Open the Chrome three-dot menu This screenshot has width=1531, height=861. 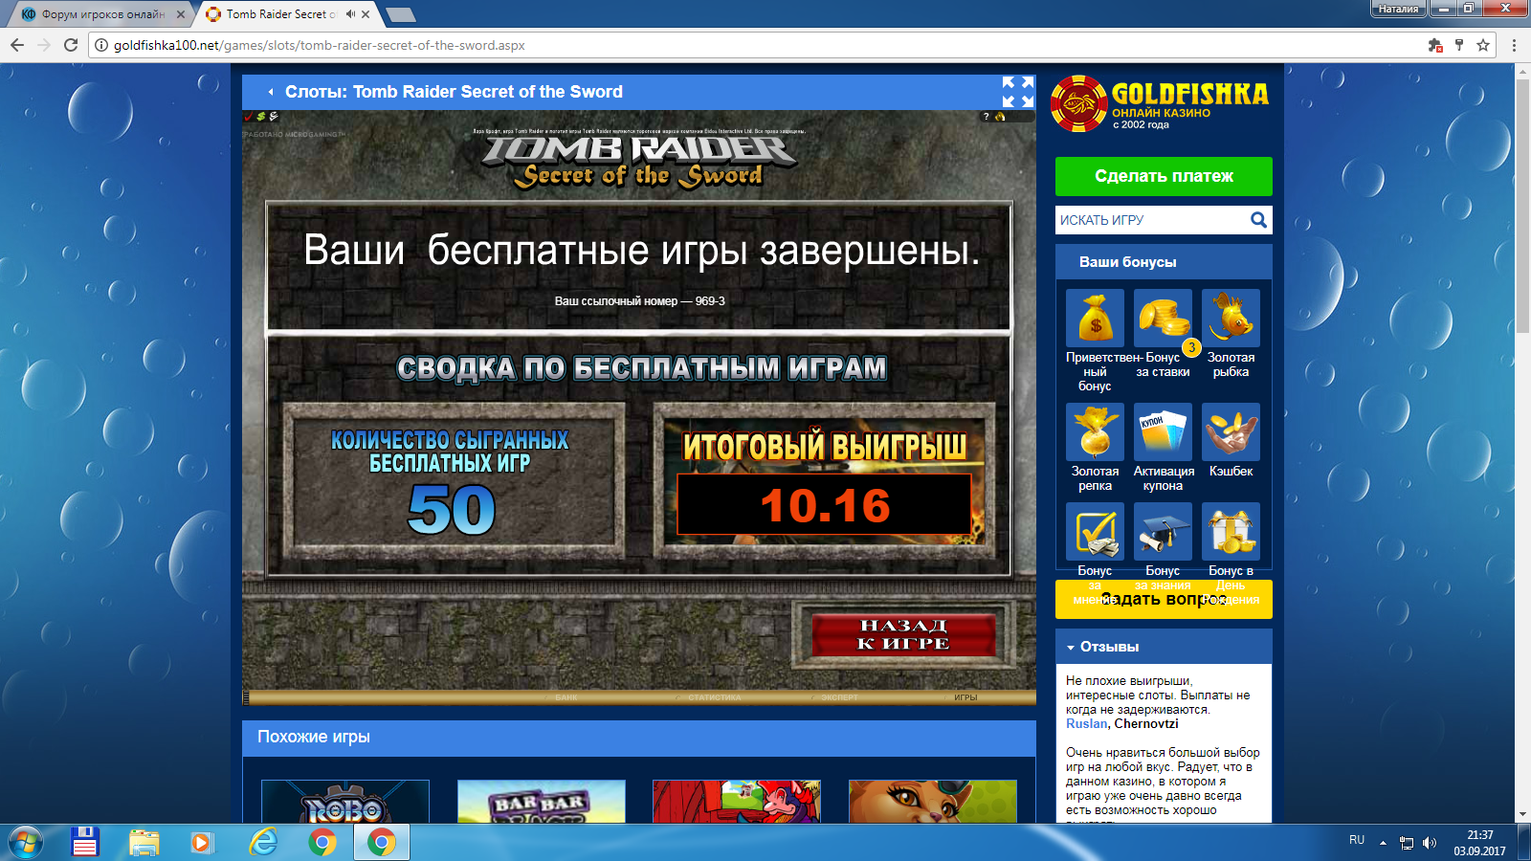[x=1514, y=45]
